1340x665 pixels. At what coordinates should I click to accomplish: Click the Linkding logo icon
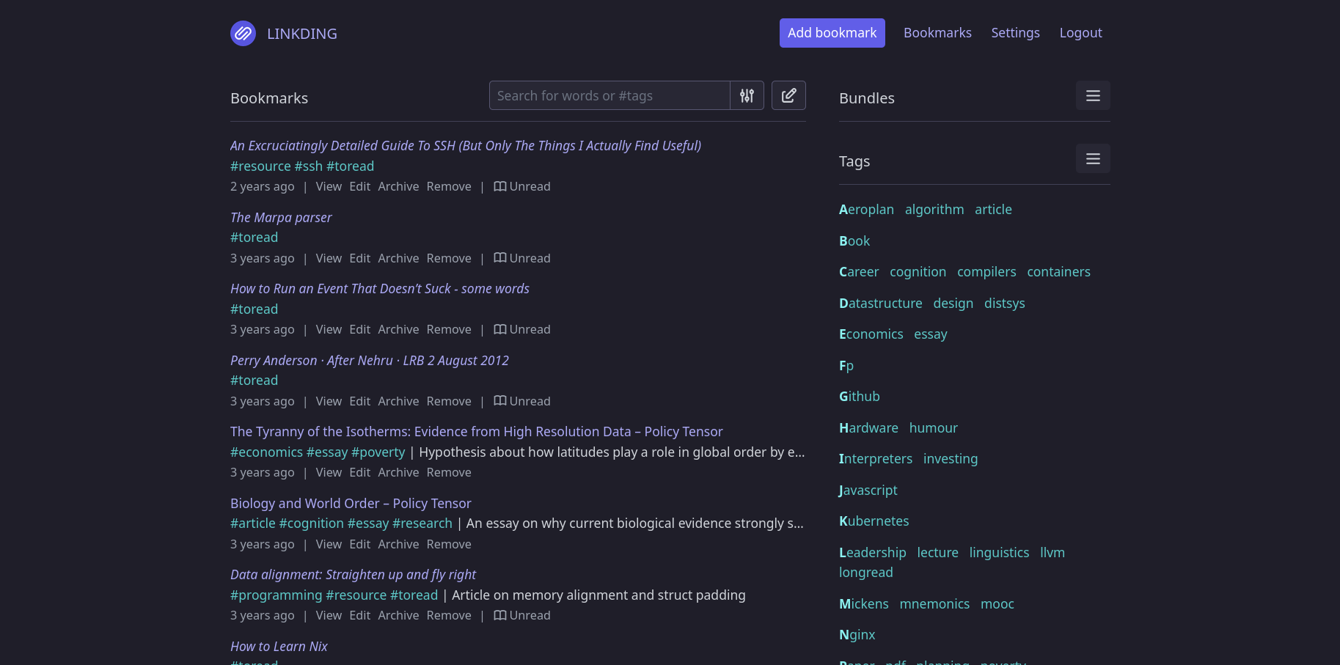tap(243, 33)
